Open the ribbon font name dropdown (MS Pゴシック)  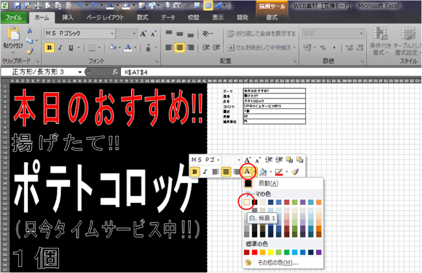point(112,34)
